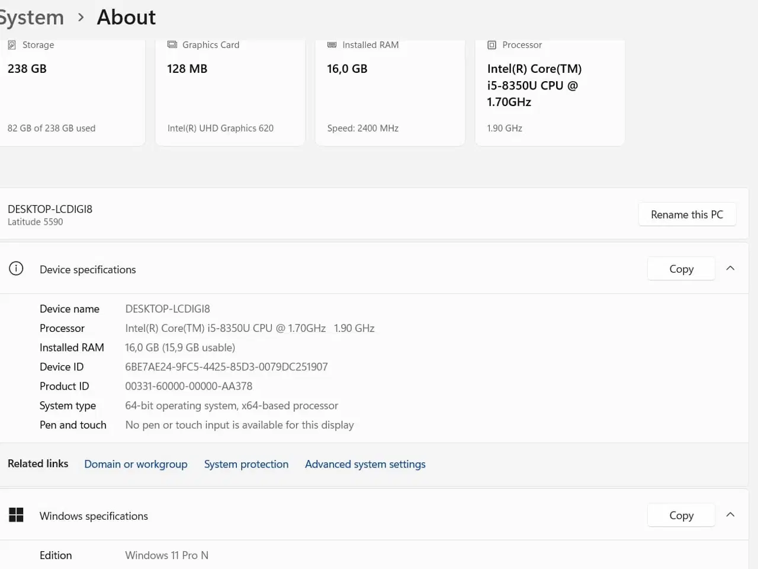Click the Device specifications info icon
Viewport: 758px width, 569px height.
16,269
